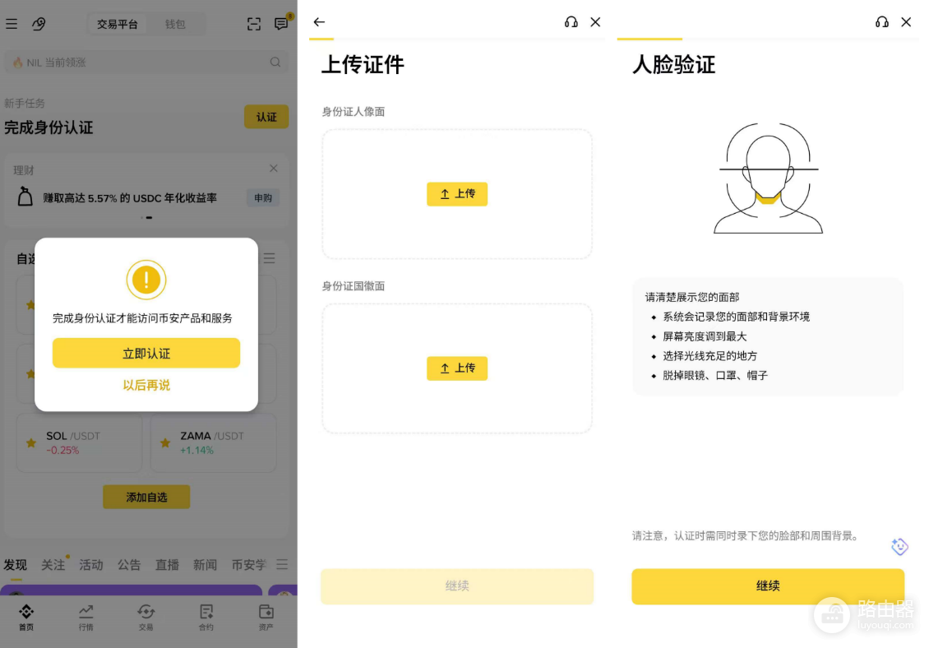929x648 pixels.
Task: Click 立即认证 in the dialog
Action: pos(146,354)
